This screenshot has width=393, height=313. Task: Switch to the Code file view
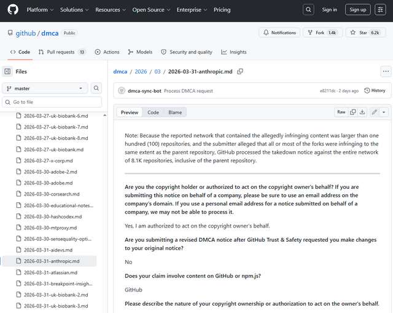pos(153,112)
